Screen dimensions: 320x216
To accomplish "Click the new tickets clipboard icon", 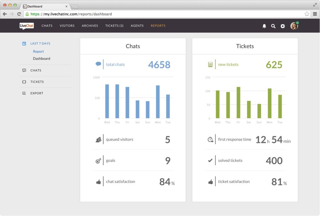I will [211, 64].
